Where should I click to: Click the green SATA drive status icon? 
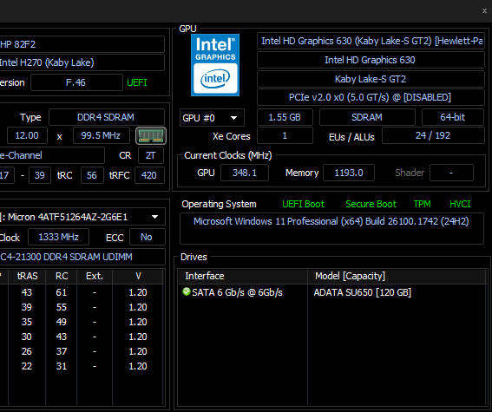(x=186, y=292)
